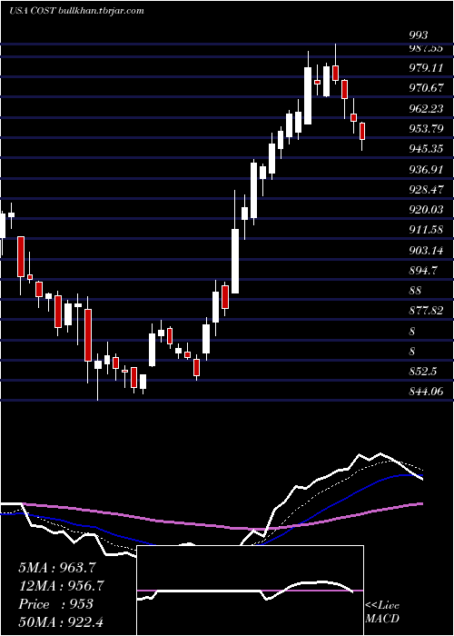This screenshot has height=636, width=454.
Task: Click the '<<Live MACD' label
Action: click(x=382, y=612)
